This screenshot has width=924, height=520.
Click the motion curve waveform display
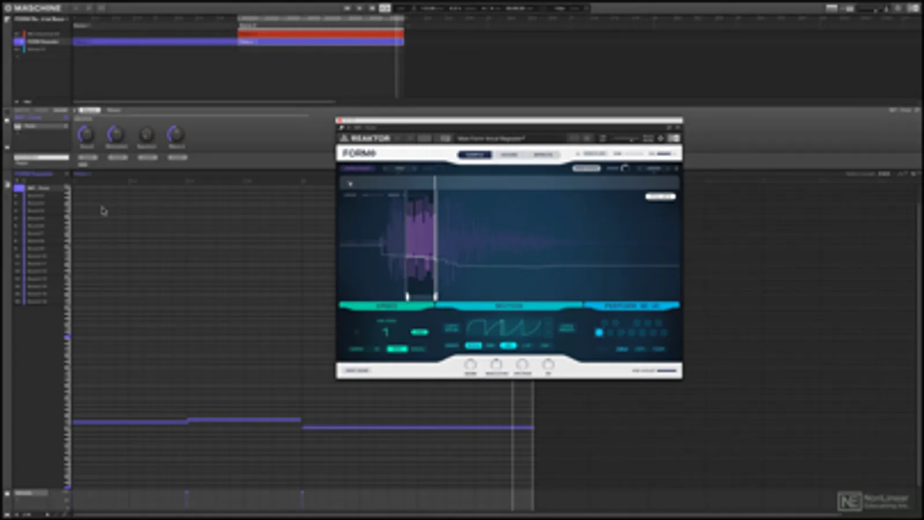(504, 328)
